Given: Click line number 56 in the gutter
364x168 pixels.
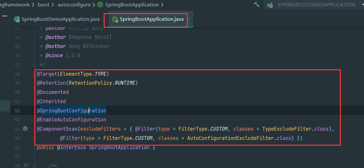Looking at the screenshot, I should (x=17, y=148).
